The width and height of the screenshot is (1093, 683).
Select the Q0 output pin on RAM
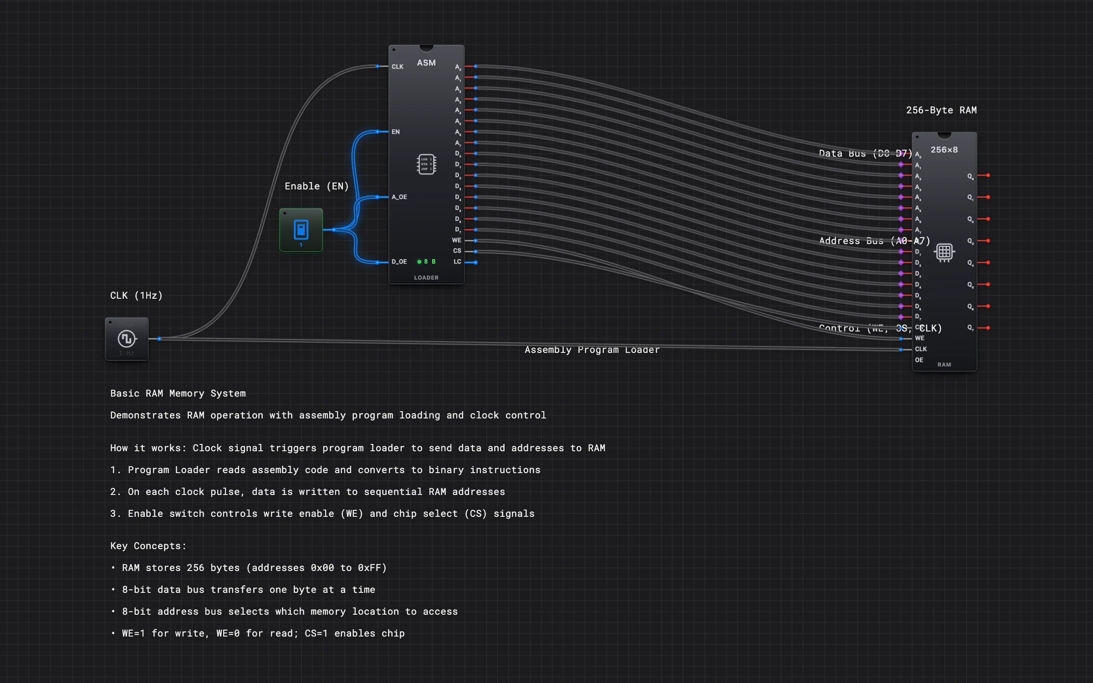(988, 175)
